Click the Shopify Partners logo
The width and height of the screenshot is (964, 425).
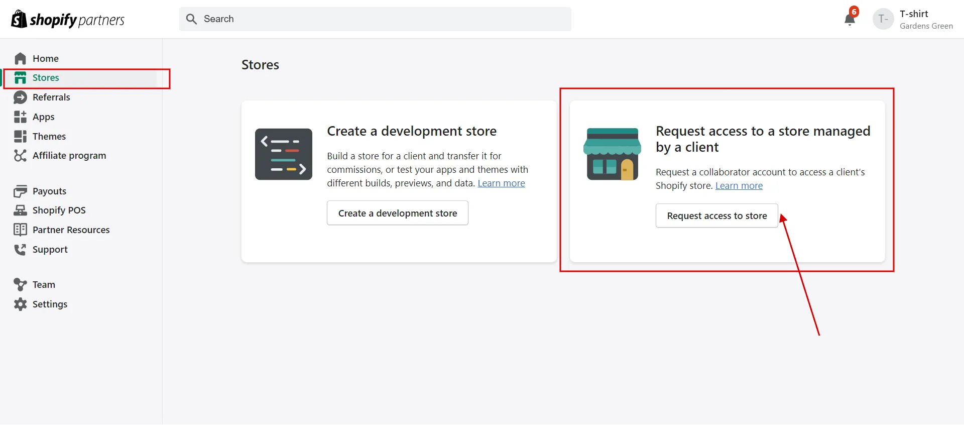click(x=68, y=20)
